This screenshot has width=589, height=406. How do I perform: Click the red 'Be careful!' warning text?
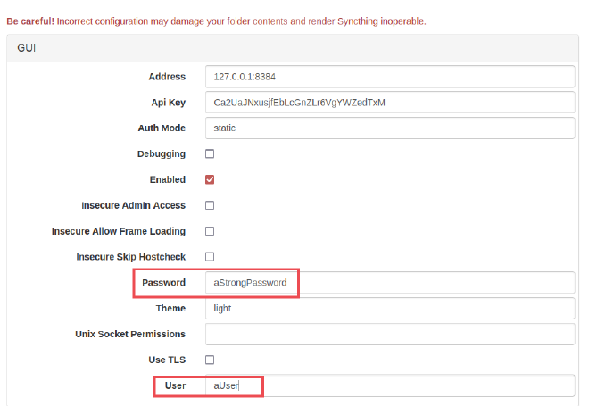pos(31,21)
